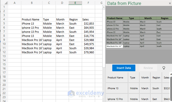The height and width of the screenshot is (102, 172).
Task: Click sales value $45,954
Action: 88,32
